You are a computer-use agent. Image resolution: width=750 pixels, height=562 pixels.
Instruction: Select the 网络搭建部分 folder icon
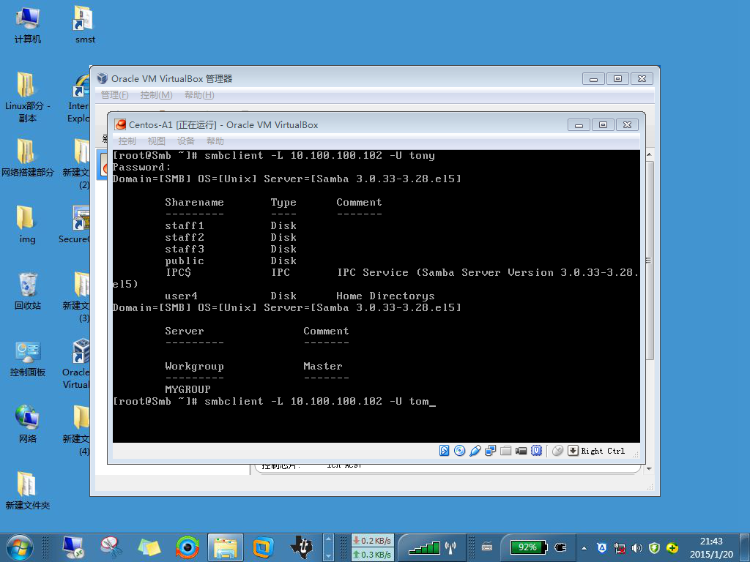click(x=27, y=158)
